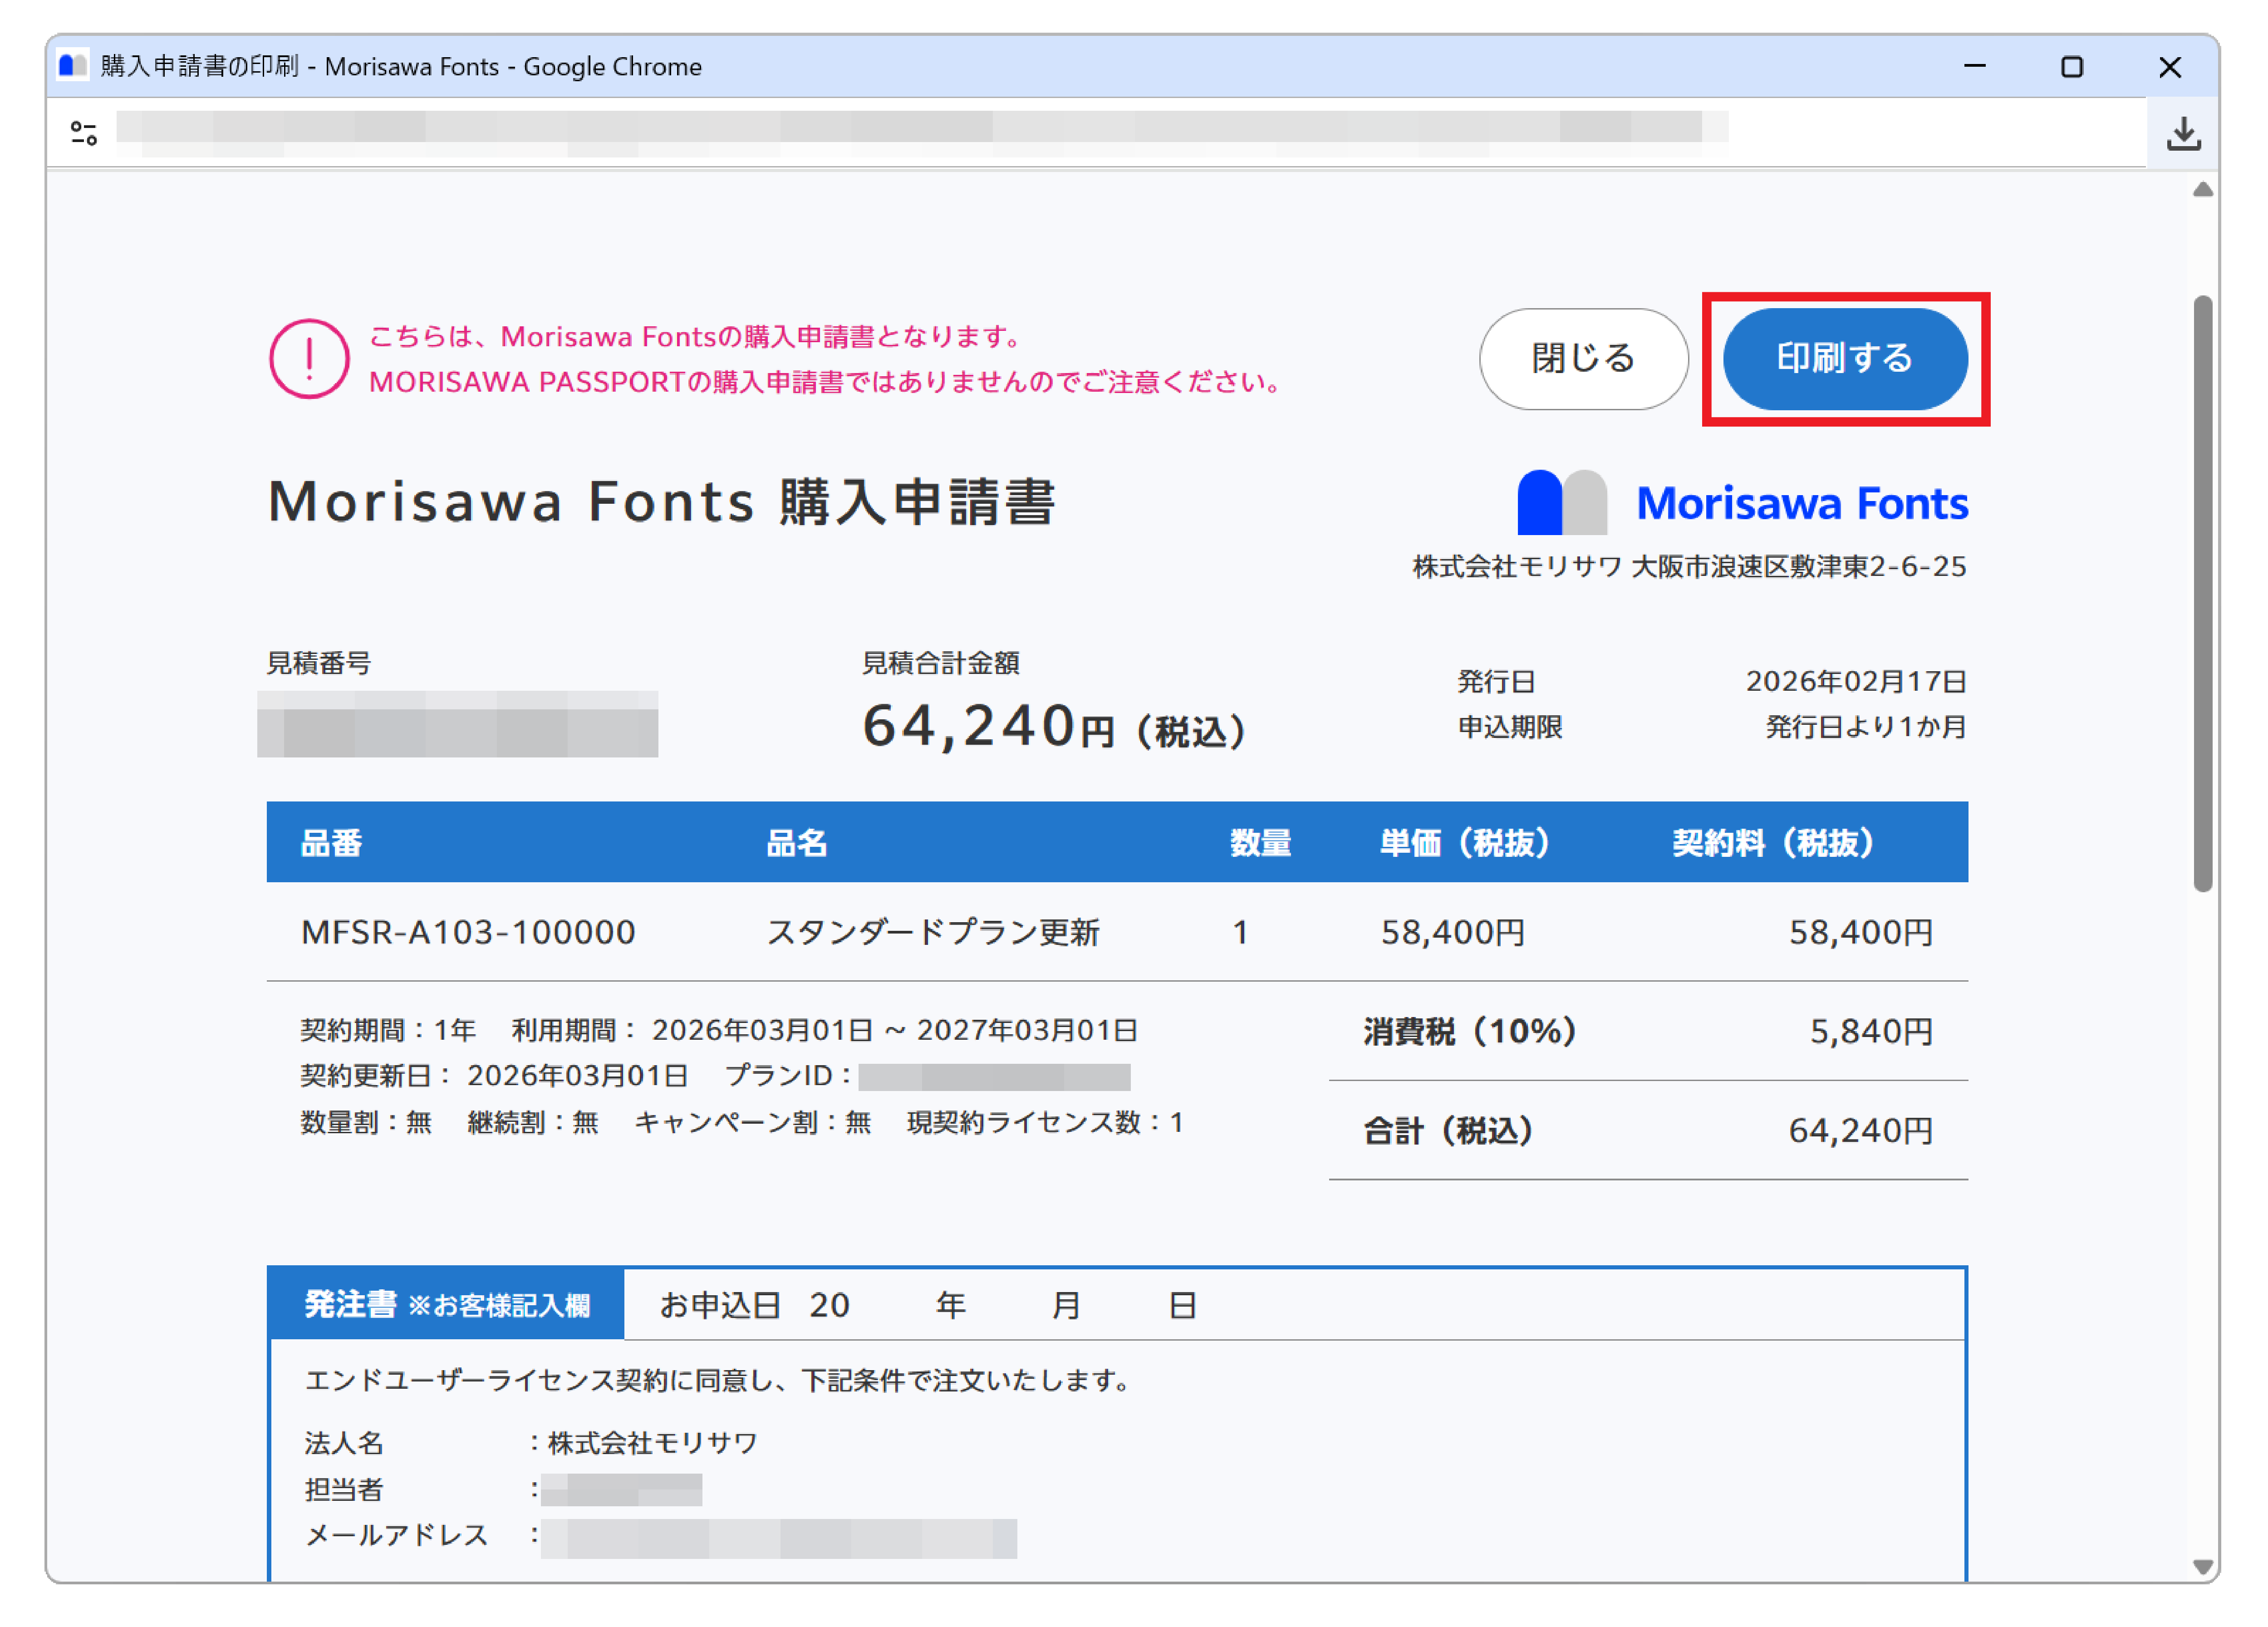Click the pink exclamation warning icon

[x=309, y=358]
